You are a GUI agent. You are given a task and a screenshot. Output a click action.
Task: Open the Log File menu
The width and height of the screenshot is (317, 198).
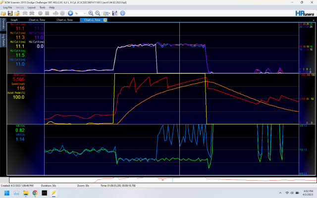[7, 7]
